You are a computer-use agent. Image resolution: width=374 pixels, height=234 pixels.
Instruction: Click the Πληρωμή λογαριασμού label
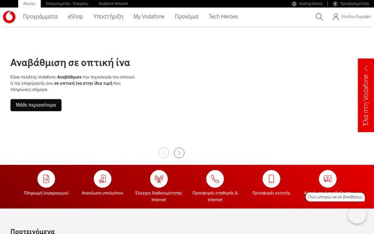[46, 193]
